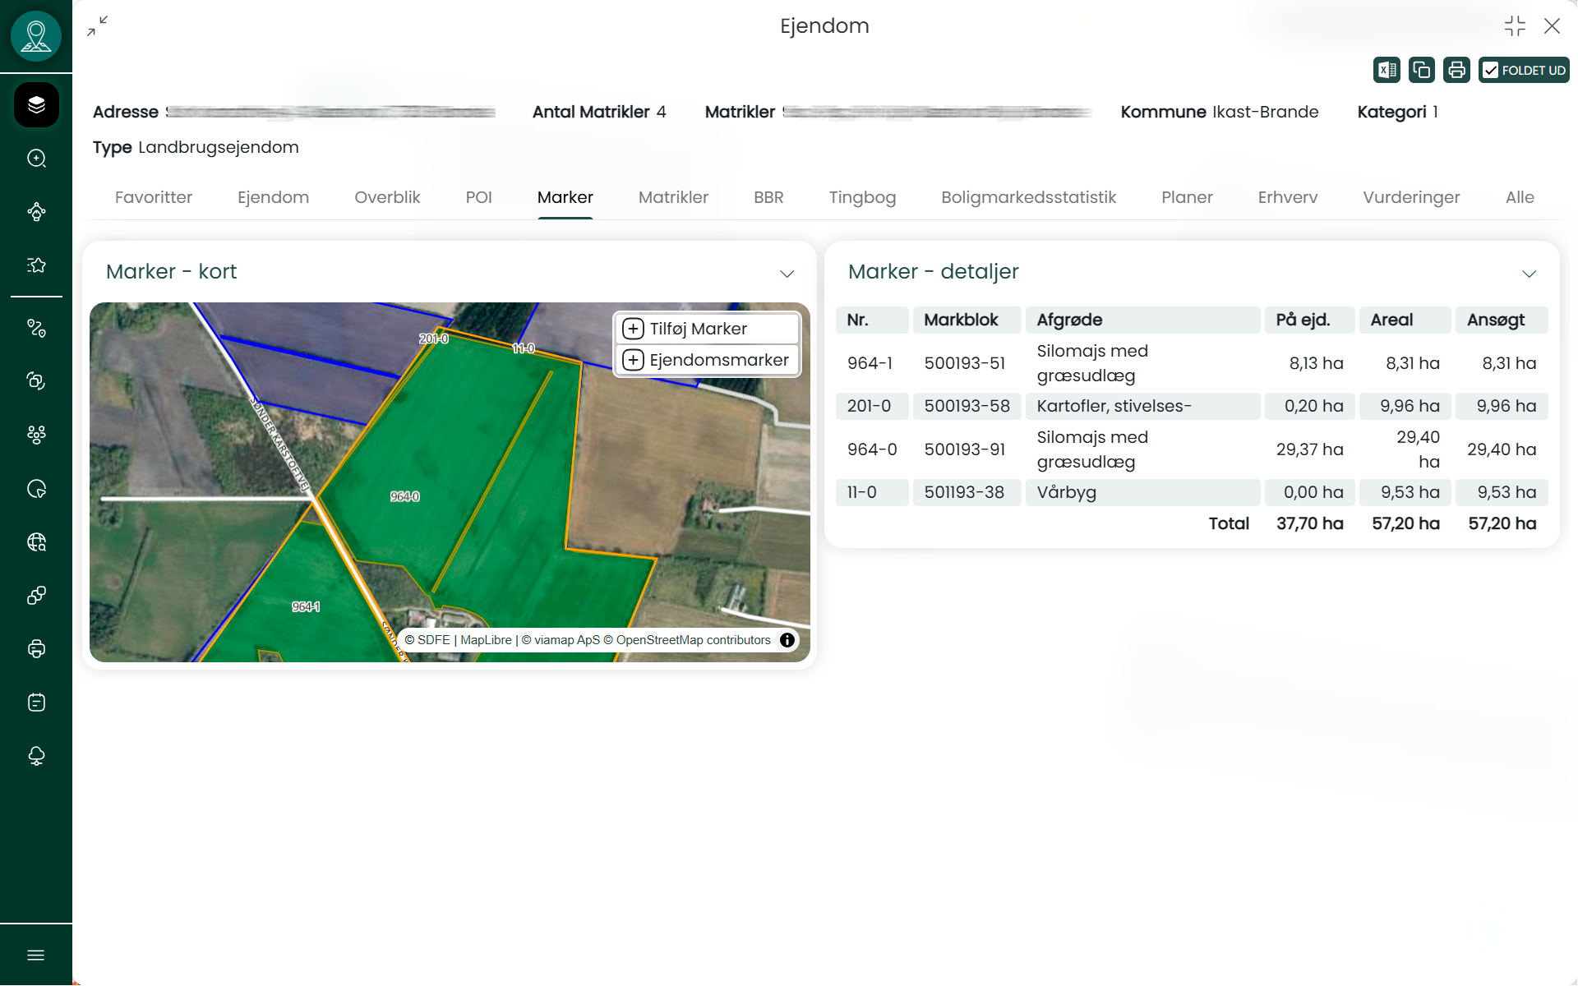Sort by the Ansøgt column header
The height and width of the screenshot is (986, 1578).
1502,320
